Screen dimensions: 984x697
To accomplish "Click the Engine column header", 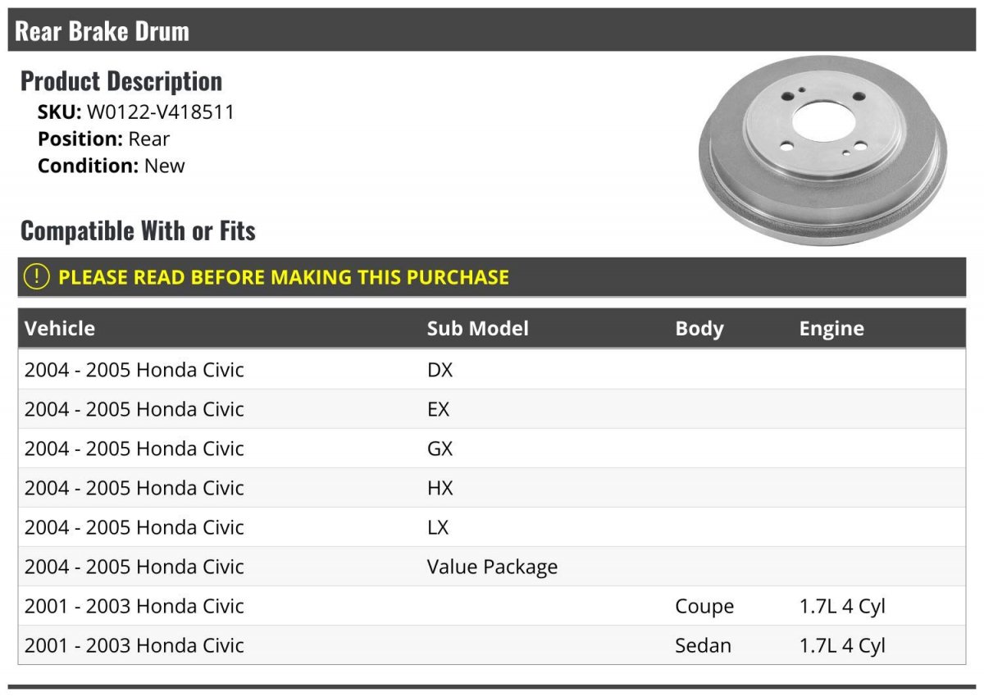I will click(831, 329).
